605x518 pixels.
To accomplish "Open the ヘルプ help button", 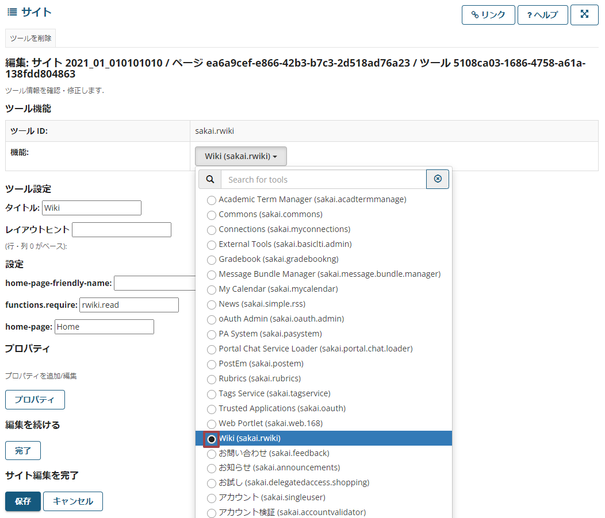I will coord(542,15).
